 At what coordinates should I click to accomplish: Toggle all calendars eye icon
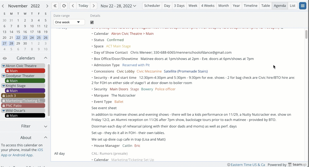[5, 58]
